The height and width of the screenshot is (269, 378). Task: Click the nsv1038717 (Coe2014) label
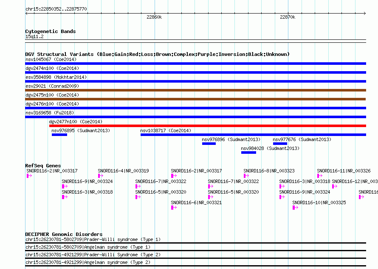[166, 130]
